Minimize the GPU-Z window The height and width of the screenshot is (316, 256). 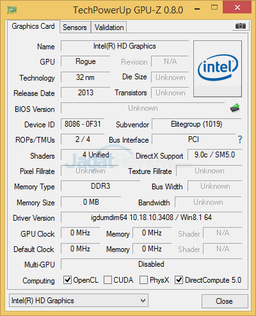point(197,9)
